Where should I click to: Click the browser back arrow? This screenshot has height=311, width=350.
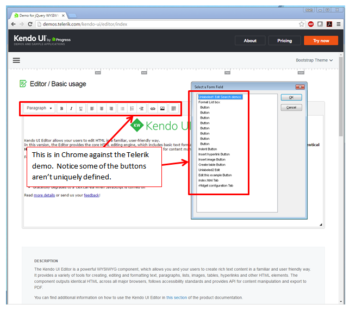[x=14, y=24]
